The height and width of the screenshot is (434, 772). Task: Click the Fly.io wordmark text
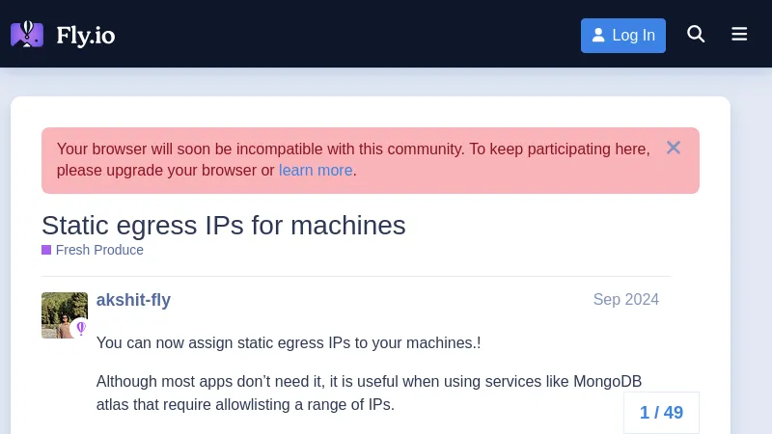point(86,36)
